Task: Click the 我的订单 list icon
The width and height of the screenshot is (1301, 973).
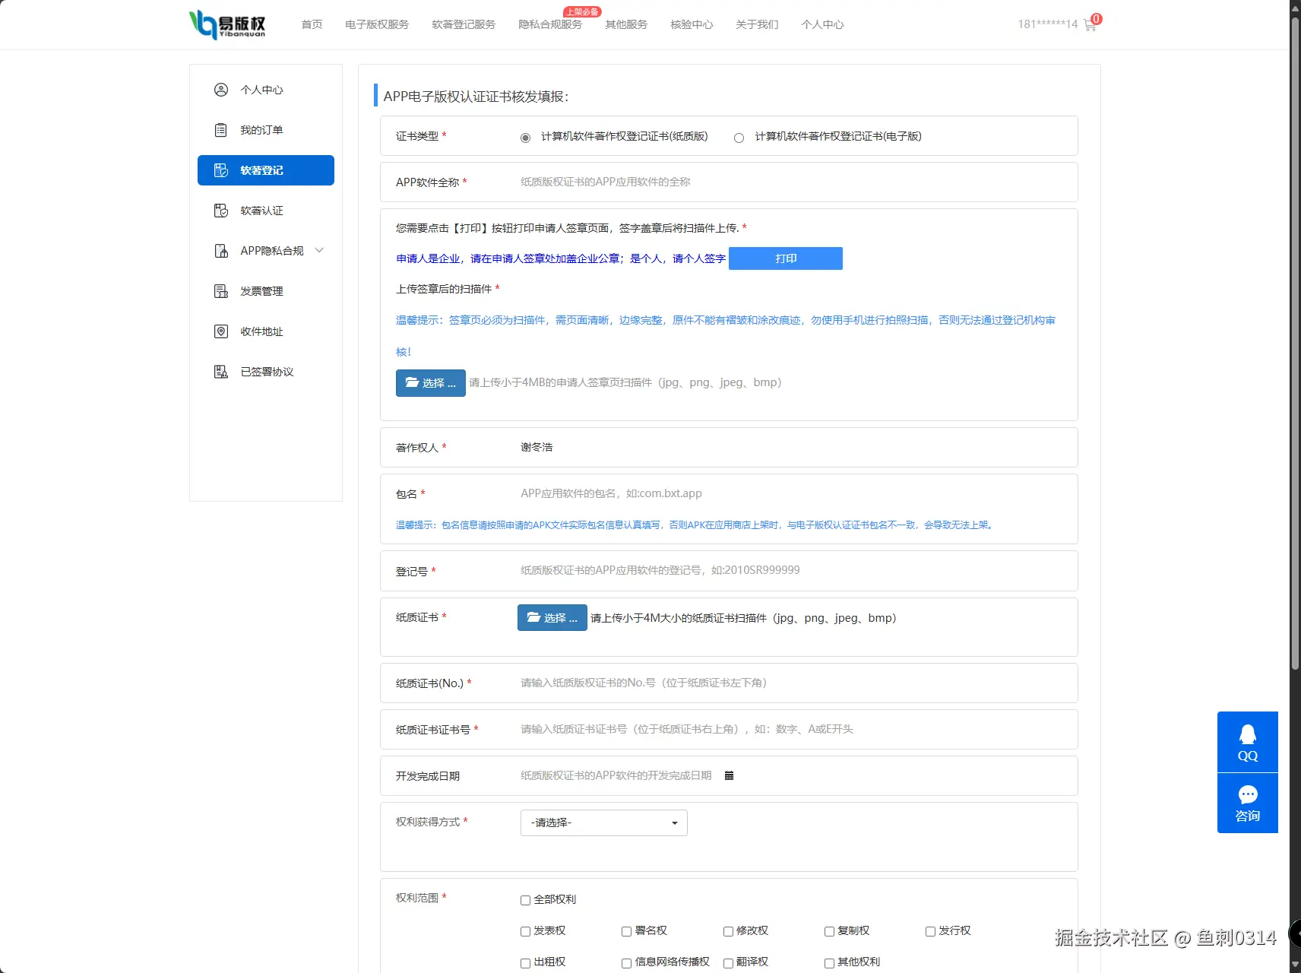Action: click(x=221, y=130)
